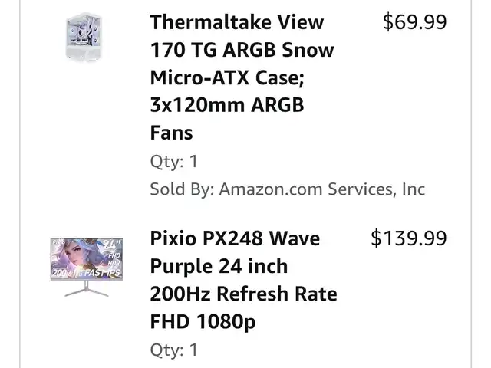491x368 pixels.
Task: Click the "Sold By" label
Action: pyautogui.click(x=181, y=189)
